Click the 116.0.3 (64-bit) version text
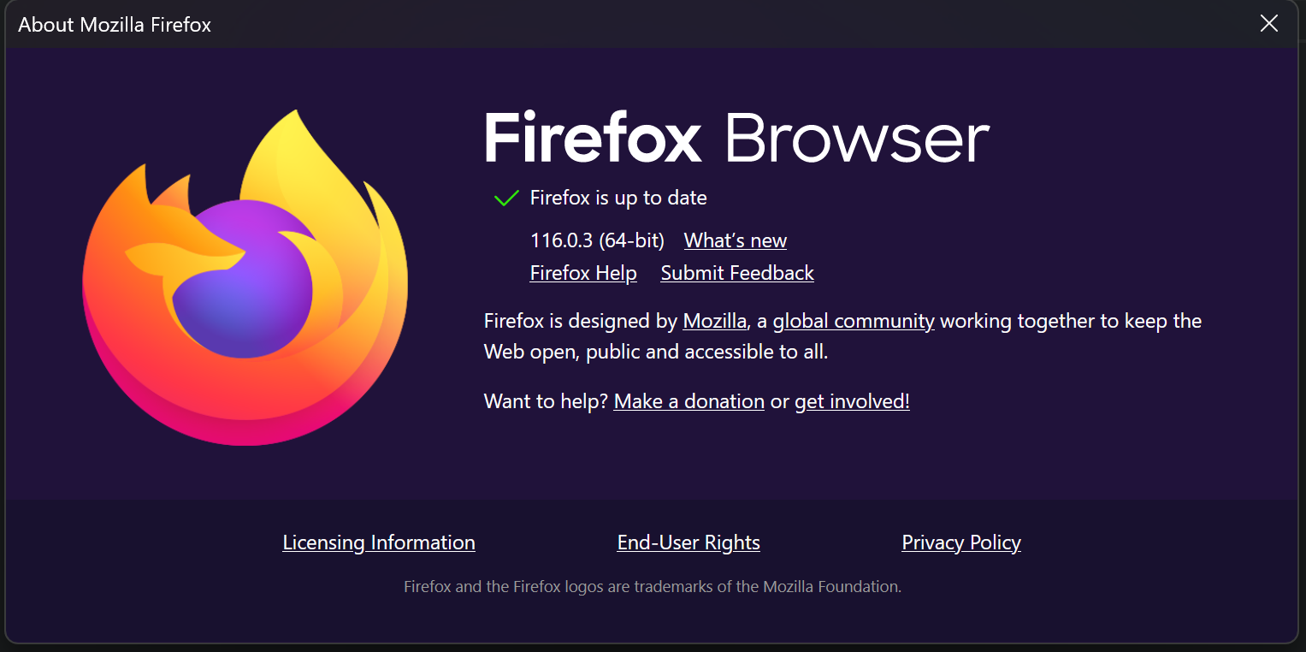The image size is (1306, 652). pyautogui.click(x=597, y=241)
